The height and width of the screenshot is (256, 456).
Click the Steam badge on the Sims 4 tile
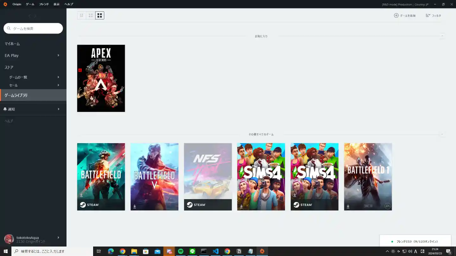pyautogui.click(x=303, y=205)
